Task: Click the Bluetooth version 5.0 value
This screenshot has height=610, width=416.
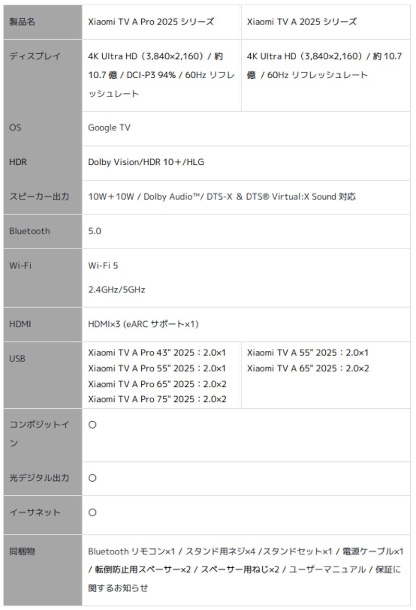Action: click(x=95, y=231)
